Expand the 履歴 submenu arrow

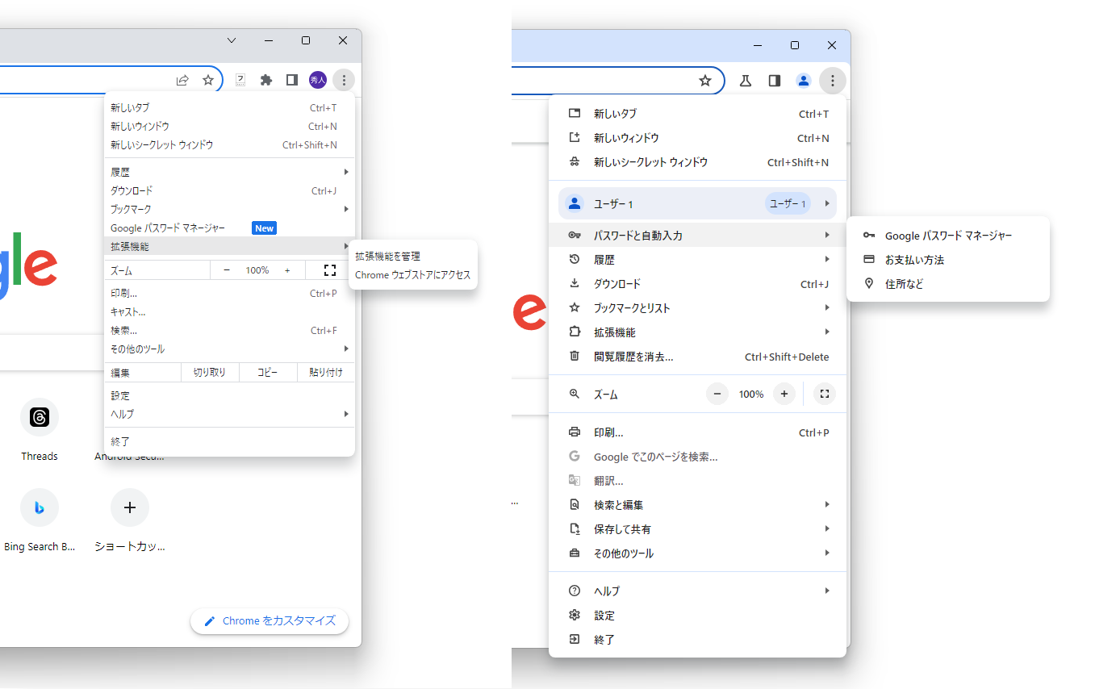pyautogui.click(x=826, y=259)
